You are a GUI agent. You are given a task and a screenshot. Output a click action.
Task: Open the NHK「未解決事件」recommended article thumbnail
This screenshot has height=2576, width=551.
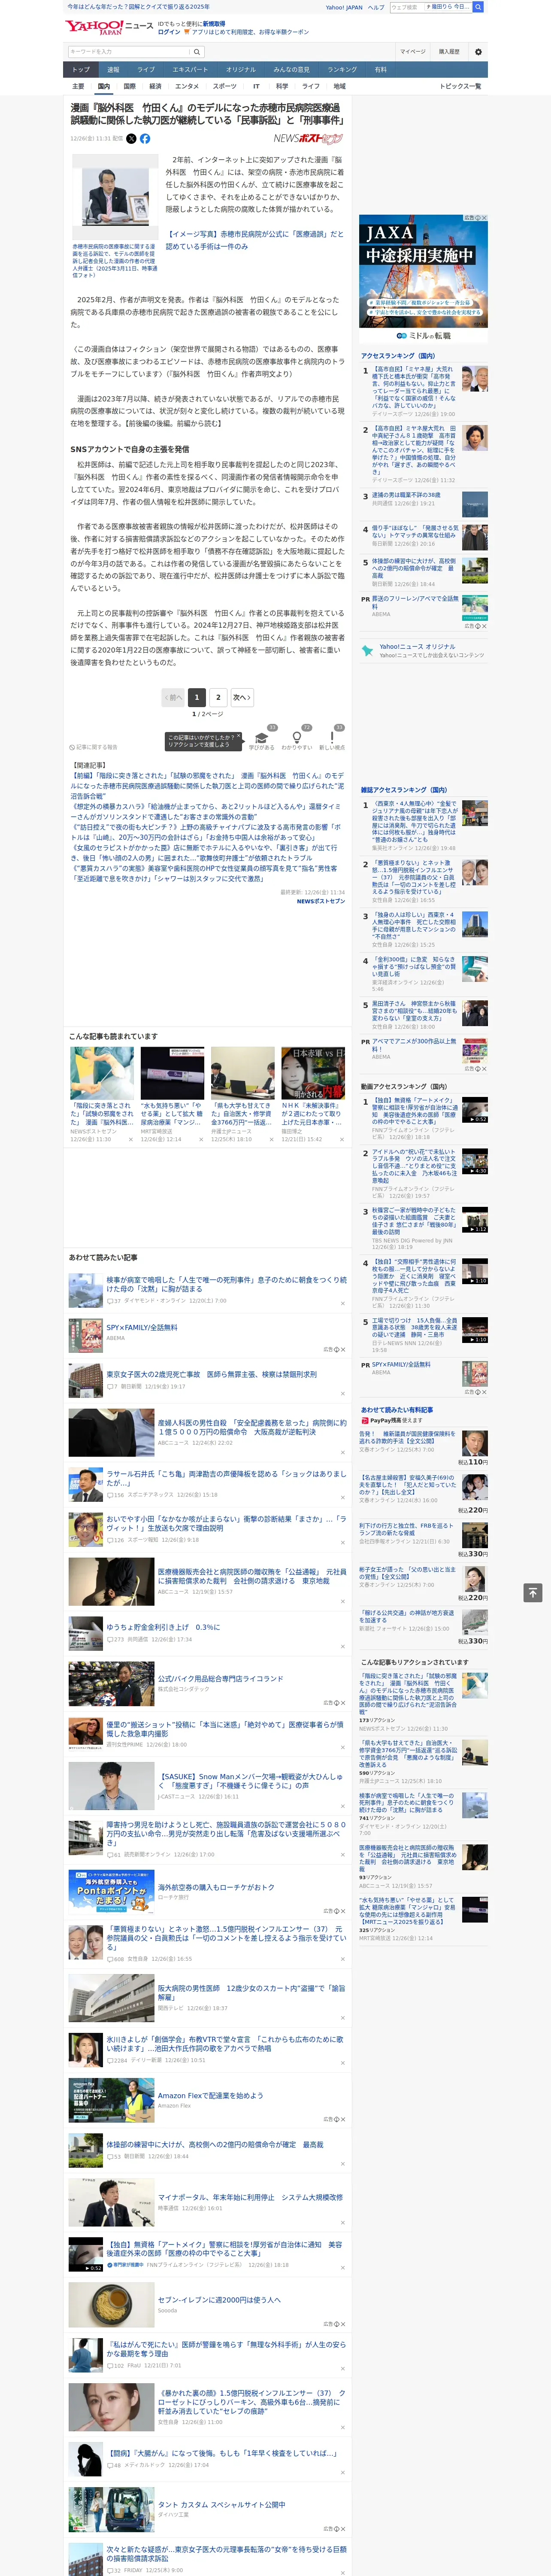[313, 1073]
